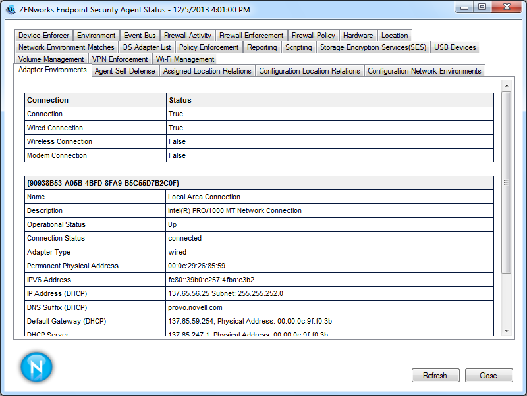Click False value for Wireless Connection
The image size is (527, 396).
[177, 141]
